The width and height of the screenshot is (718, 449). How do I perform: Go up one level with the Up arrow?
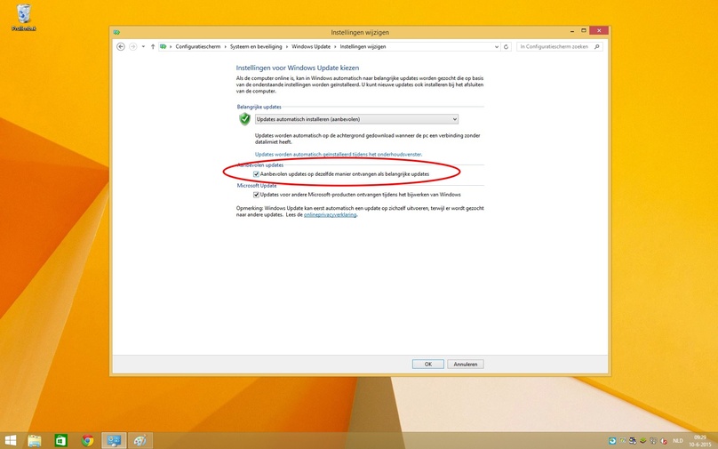pos(153,46)
